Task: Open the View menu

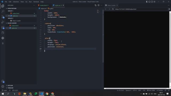Action: [22, 2]
